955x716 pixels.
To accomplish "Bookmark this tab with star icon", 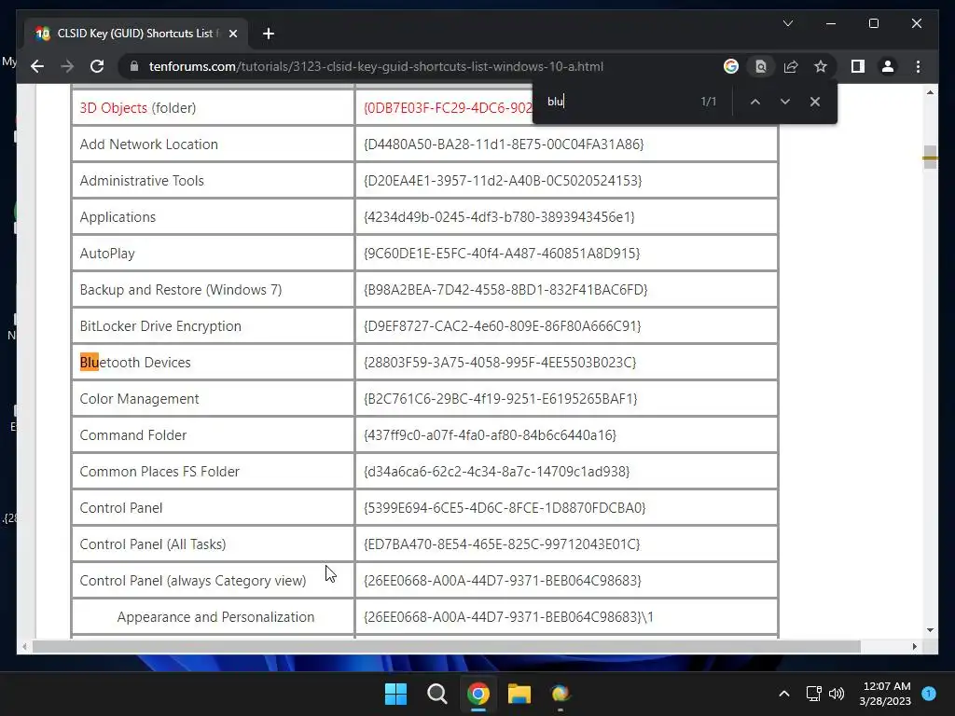I will coord(821,66).
